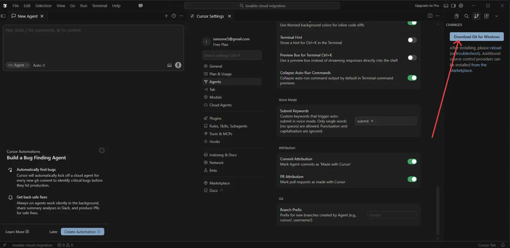This screenshot has height=248, width=510.
Task: Open the Auto model selector
Action: click(39, 65)
